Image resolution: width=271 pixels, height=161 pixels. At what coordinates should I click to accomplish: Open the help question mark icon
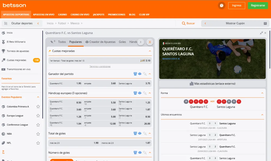point(222,6)
